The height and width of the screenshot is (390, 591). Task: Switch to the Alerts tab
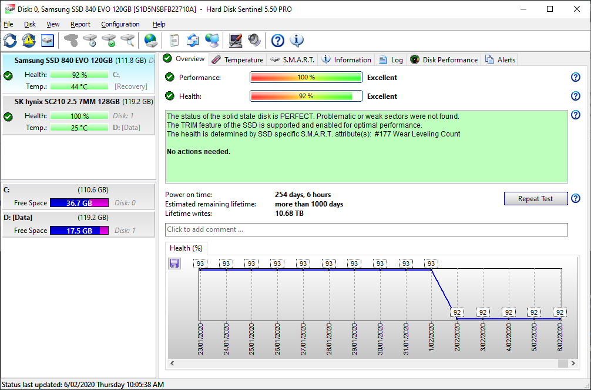pyautogui.click(x=500, y=59)
